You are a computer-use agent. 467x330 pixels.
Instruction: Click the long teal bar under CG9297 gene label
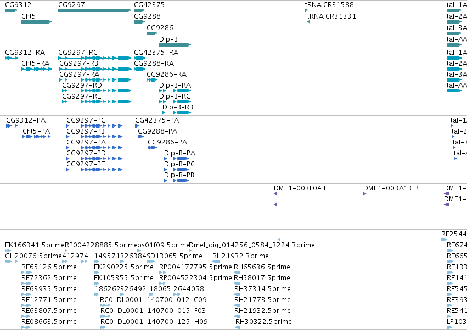pyautogui.click(x=95, y=10)
